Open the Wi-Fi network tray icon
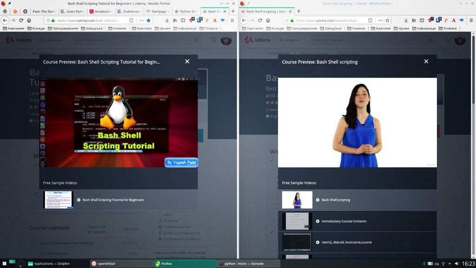The height and width of the screenshot is (268, 476). 443,263
